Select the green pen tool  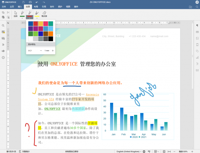tap(22, 13)
